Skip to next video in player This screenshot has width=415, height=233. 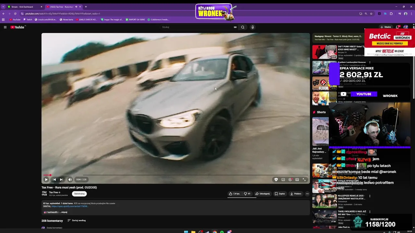pyautogui.click(x=61, y=180)
